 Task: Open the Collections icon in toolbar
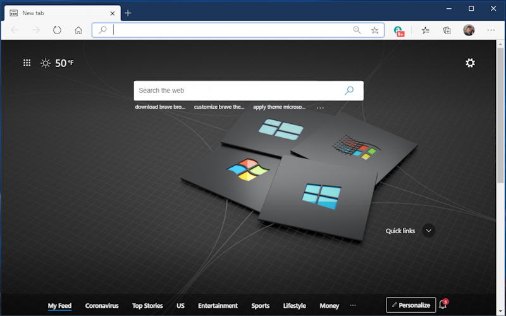tap(447, 30)
